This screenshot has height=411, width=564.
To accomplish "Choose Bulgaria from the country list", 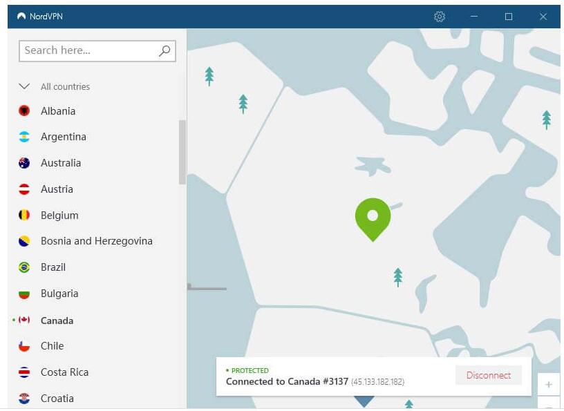I will click(59, 294).
